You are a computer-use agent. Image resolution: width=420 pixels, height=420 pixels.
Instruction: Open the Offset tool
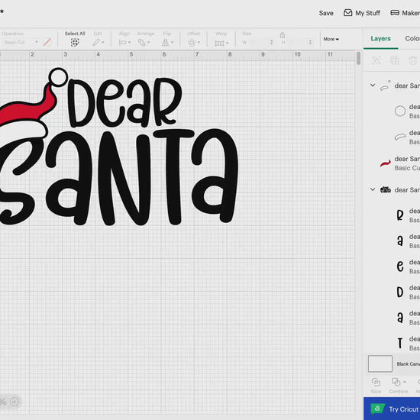[194, 42]
